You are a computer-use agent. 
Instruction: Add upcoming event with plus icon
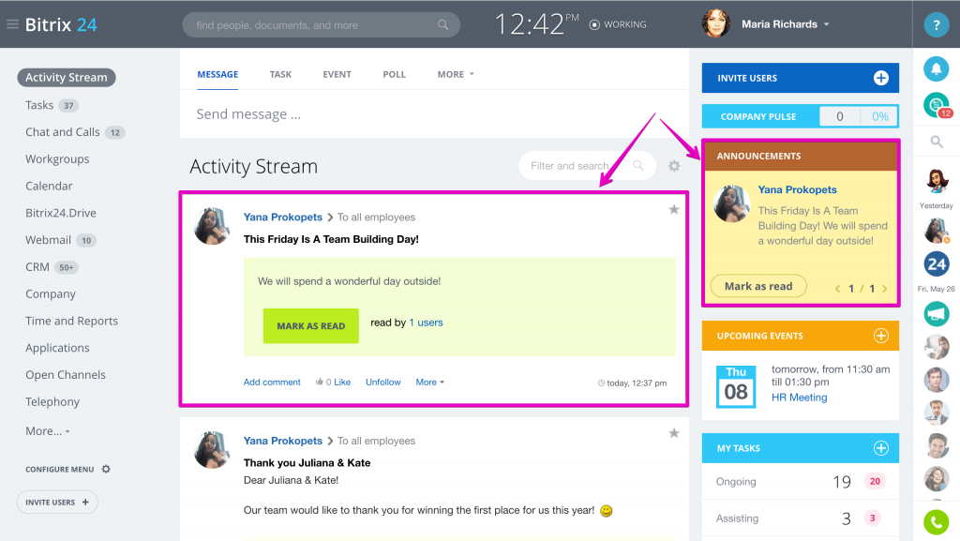tap(881, 336)
